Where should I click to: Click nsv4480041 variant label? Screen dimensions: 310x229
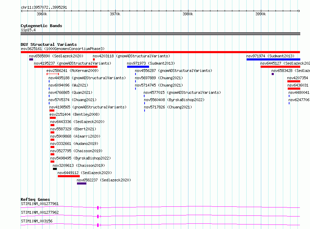(299, 92)
